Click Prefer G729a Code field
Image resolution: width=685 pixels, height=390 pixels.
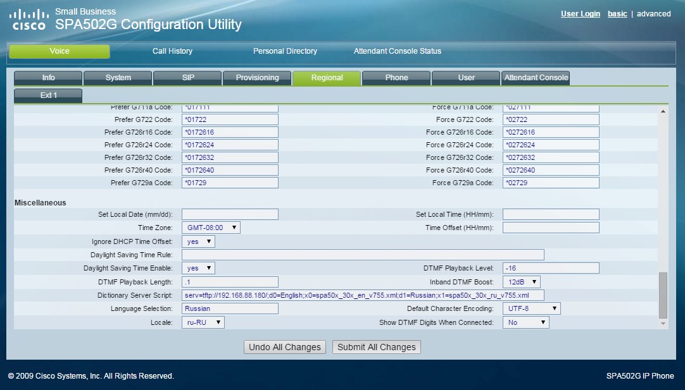tap(230, 183)
